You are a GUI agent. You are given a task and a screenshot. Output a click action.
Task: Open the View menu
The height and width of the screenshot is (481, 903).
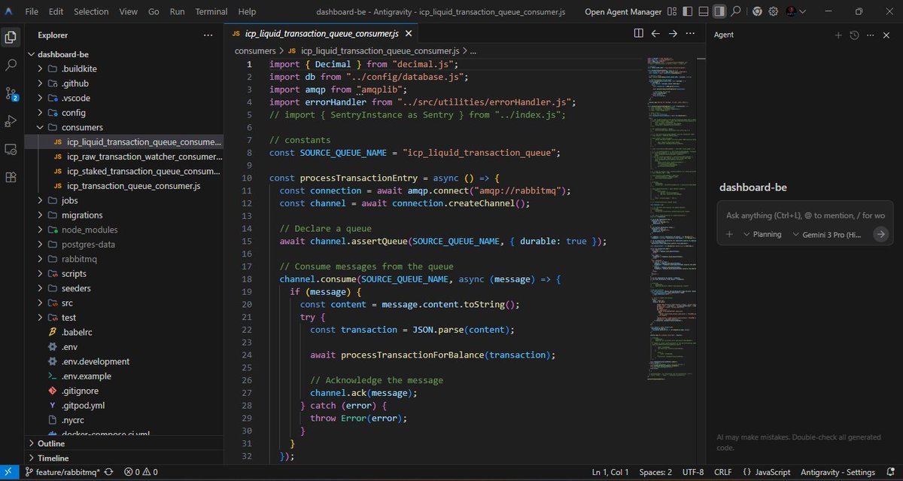click(129, 11)
